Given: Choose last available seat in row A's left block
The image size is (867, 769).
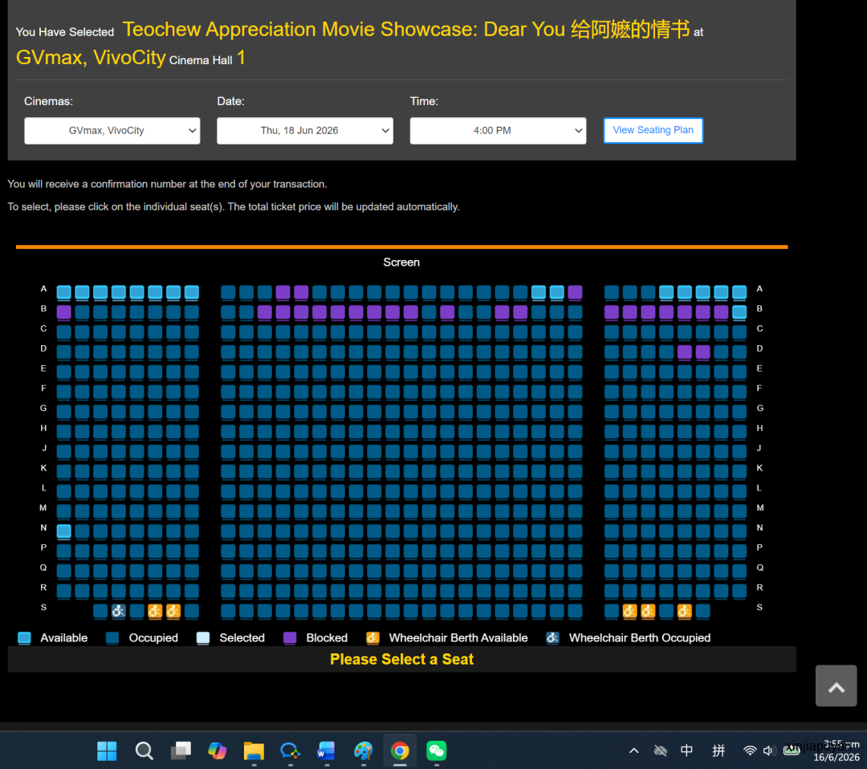Looking at the screenshot, I should [191, 292].
